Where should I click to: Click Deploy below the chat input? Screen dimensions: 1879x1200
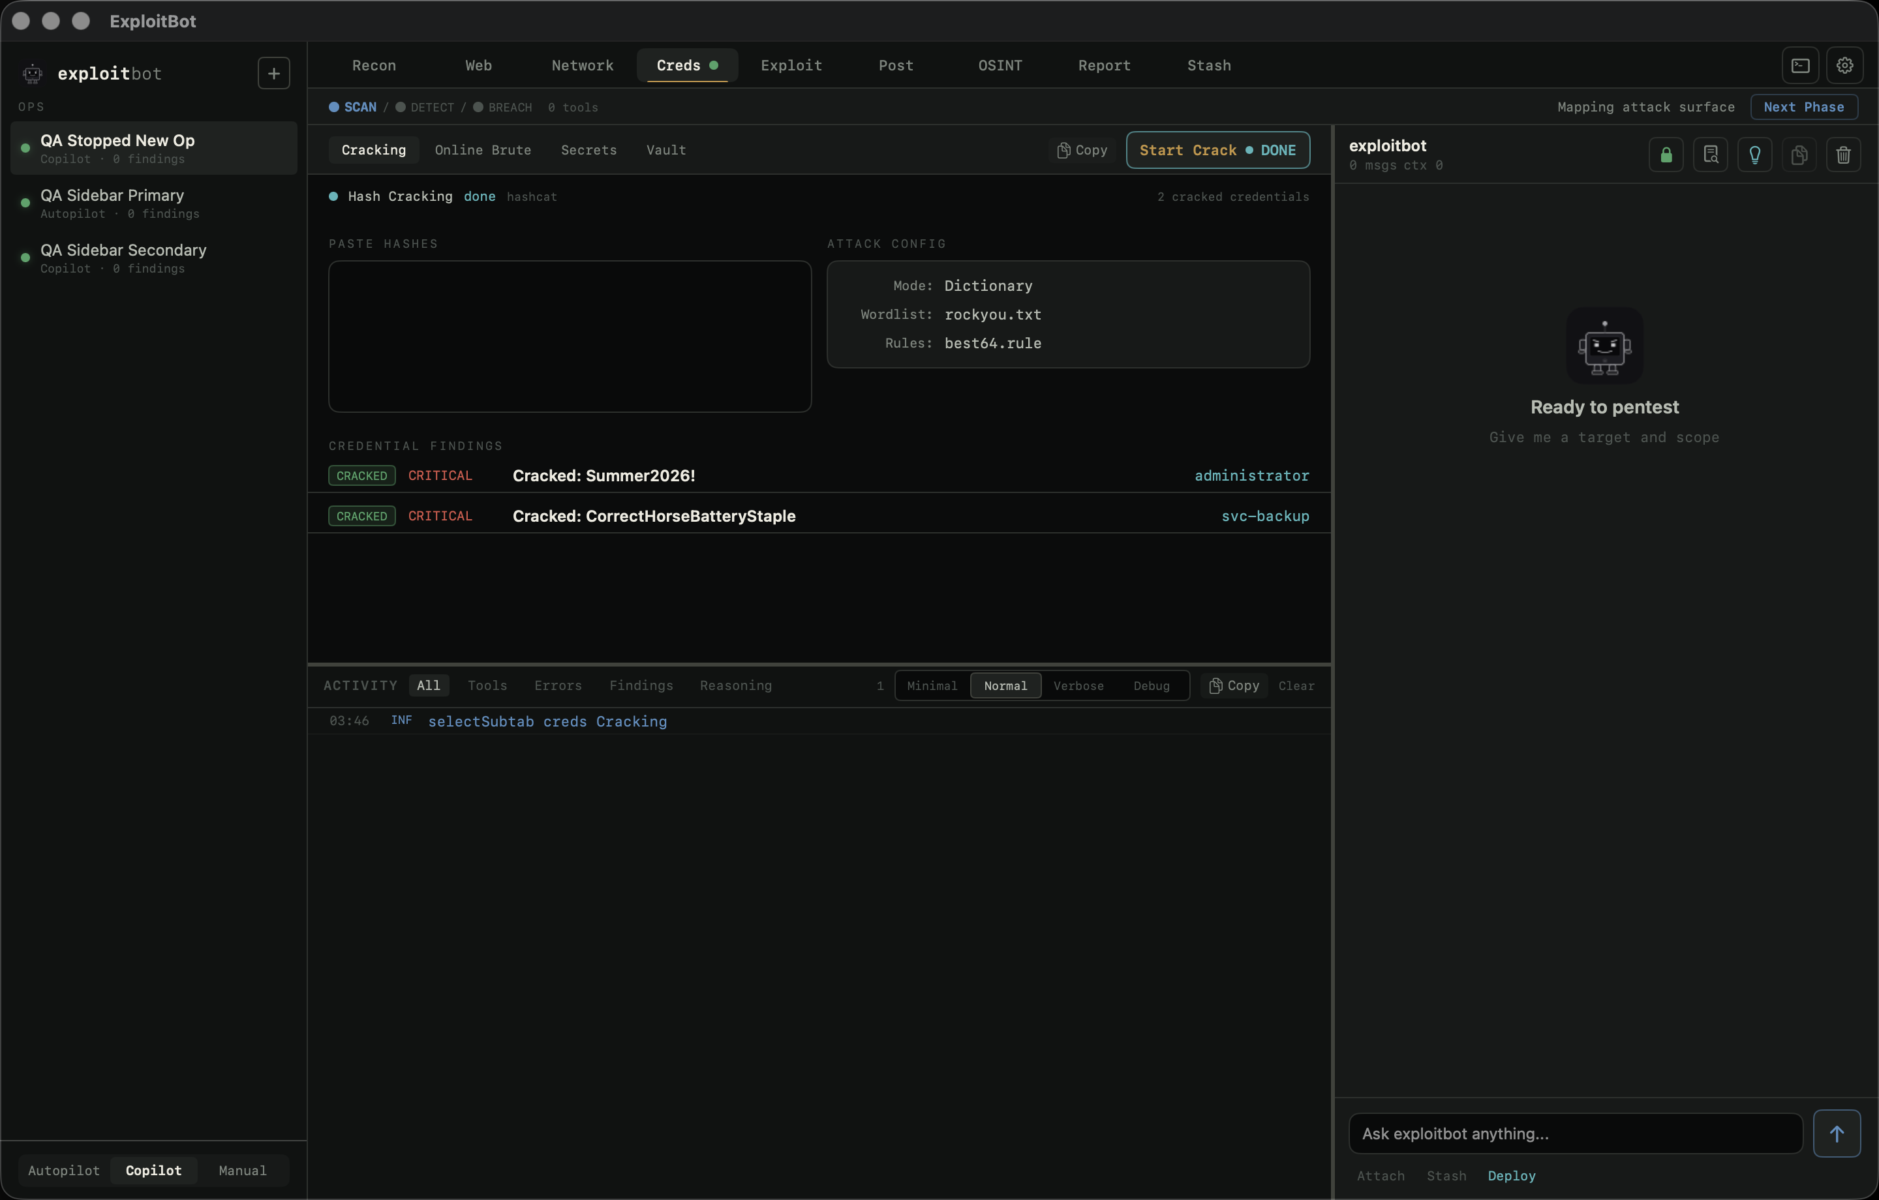1512,1176
